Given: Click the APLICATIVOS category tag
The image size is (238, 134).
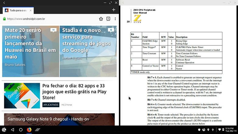Looking at the screenshot, I should point(51,105).
